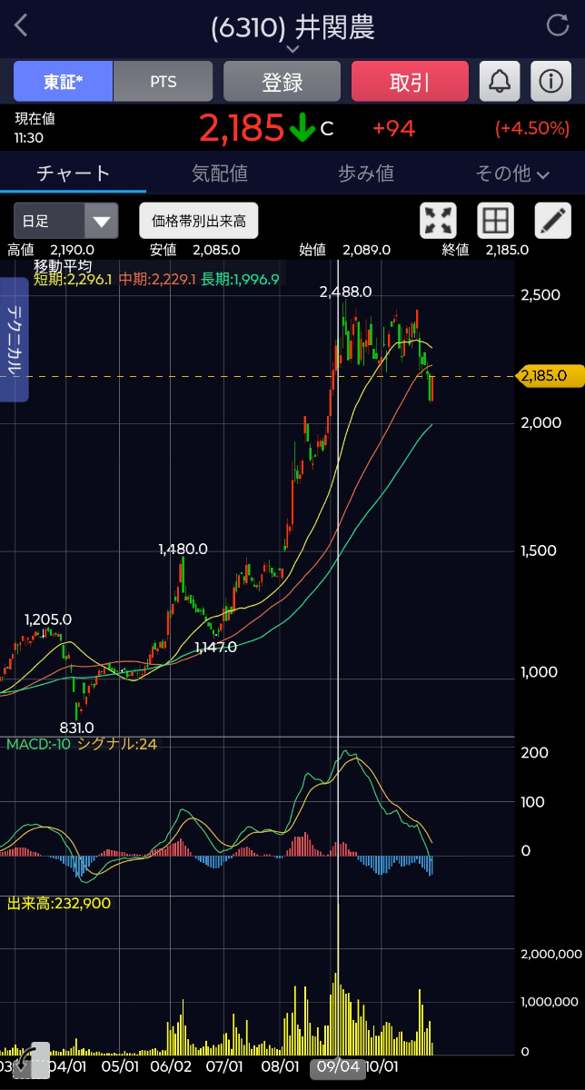Switch to the 歩み値 tab
This screenshot has width=585, height=1090.
[366, 173]
